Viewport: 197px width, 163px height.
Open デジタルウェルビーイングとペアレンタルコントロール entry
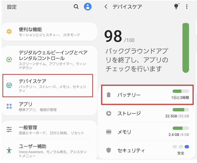tap(49, 60)
